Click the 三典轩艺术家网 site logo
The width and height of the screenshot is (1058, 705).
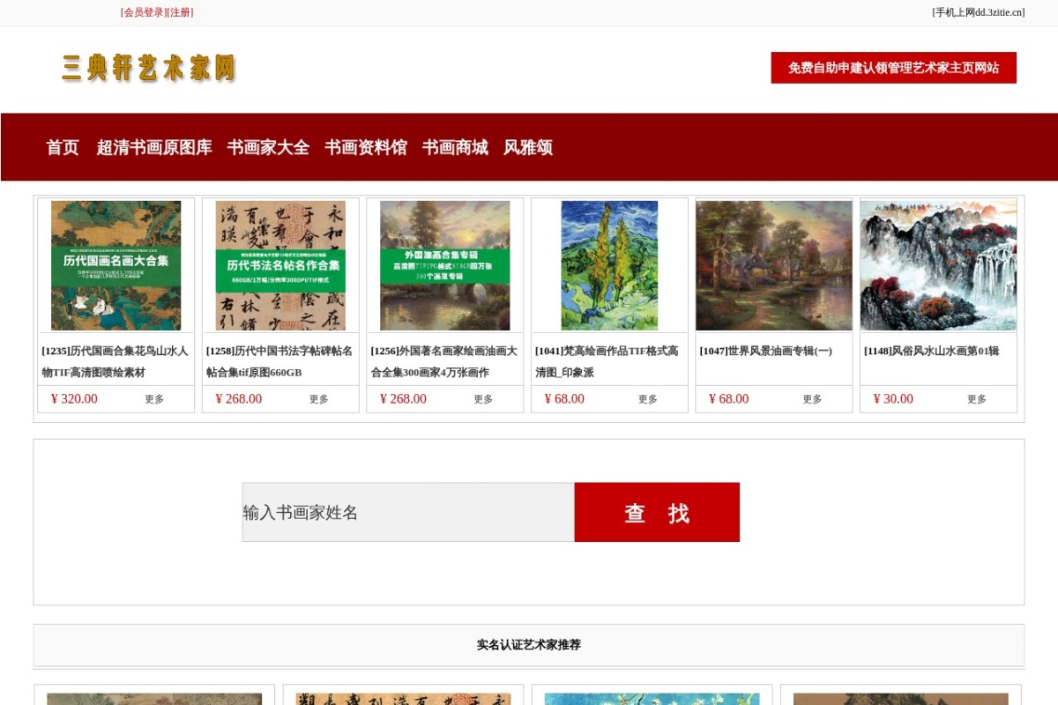point(149,68)
